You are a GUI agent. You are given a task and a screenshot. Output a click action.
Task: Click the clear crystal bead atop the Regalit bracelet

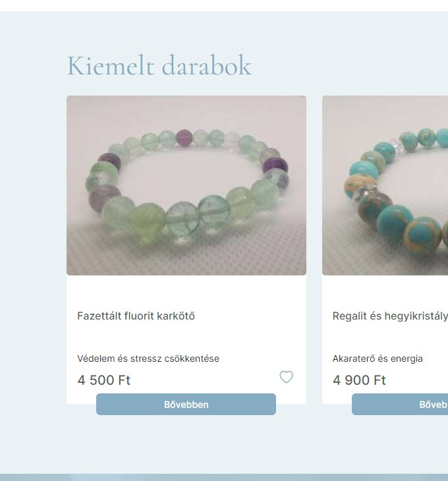pyautogui.click(x=397, y=146)
